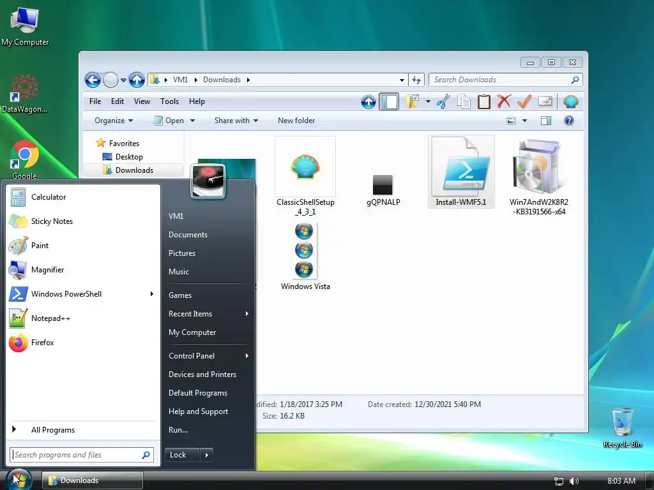This screenshot has width=654, height=490.
Task: Open the Help menu in Explorer
Action: 197,101
